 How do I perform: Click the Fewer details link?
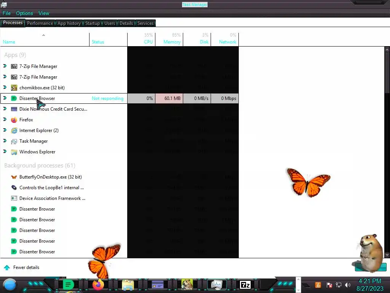coord(26,267)
